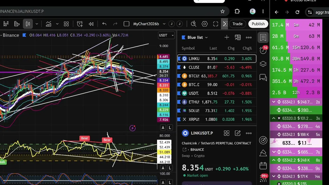The image size is (329, 185).
Task: Expand the MyChart2026b layout dropdown
Action: pos(164,24)
